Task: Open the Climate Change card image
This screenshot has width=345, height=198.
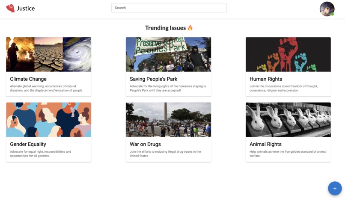Action: (49, 54)
